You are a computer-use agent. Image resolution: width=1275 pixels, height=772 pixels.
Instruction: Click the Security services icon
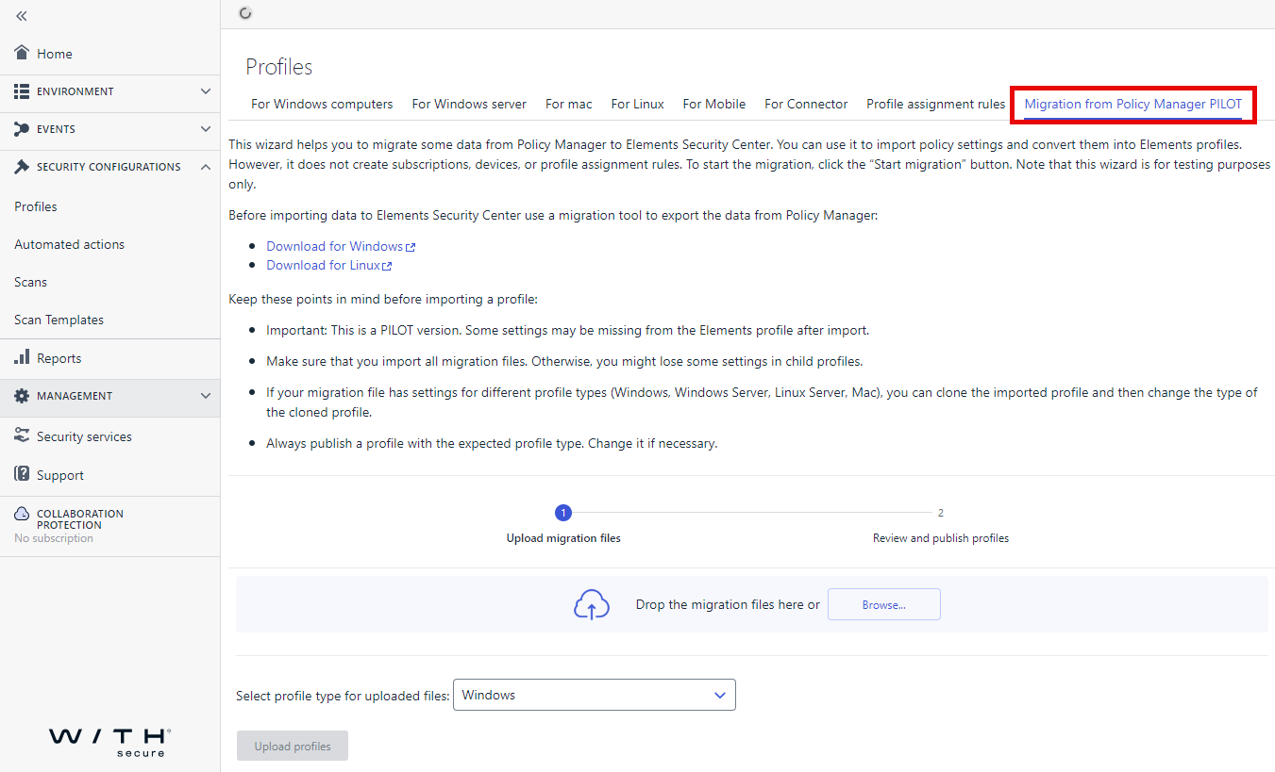point(22,435)
